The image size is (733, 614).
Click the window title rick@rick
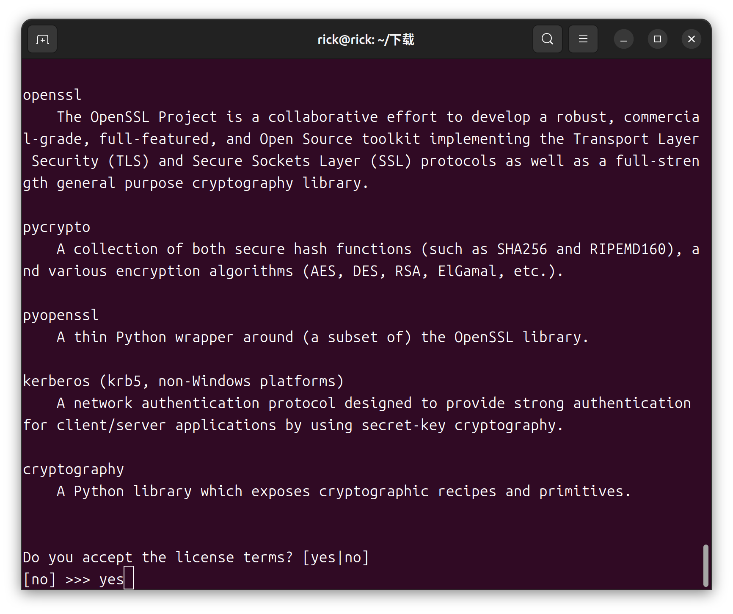366,40
